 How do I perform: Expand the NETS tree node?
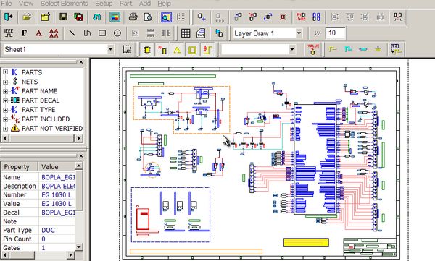[x=5, y=82]
